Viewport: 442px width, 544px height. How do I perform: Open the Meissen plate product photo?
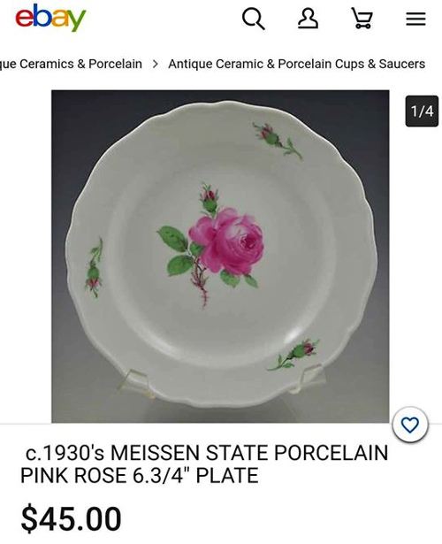tap(220, 256)
